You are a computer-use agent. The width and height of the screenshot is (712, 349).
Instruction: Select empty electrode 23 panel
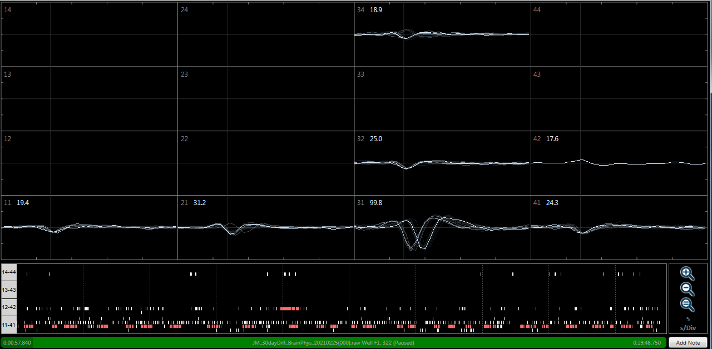pos(266,99)
